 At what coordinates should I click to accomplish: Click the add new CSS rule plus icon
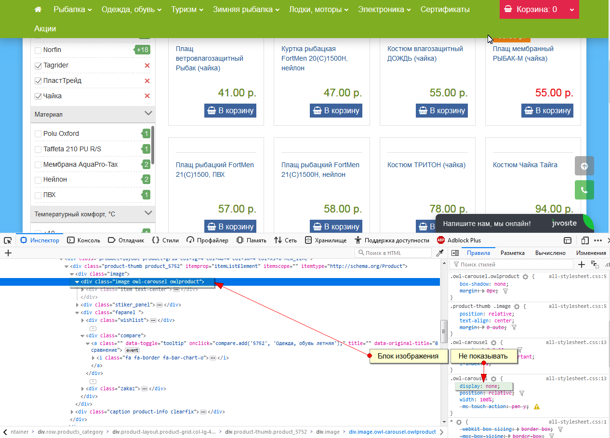coord(582,265)
